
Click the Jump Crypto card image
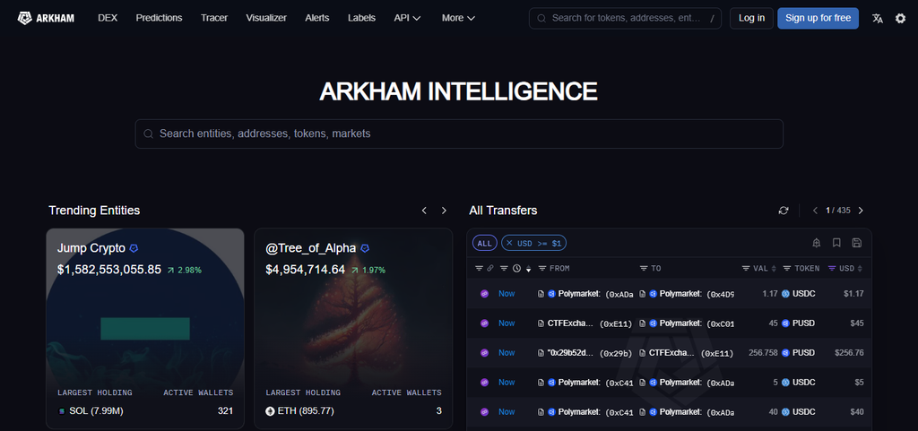(x=145, y=329)
